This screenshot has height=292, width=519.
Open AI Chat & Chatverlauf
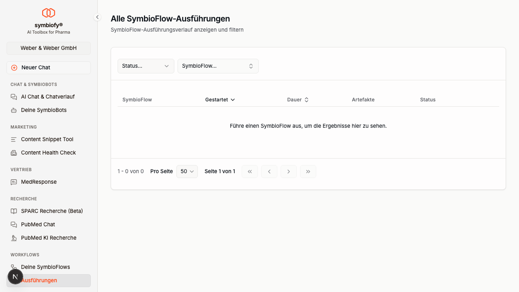(x=48, y=97)
